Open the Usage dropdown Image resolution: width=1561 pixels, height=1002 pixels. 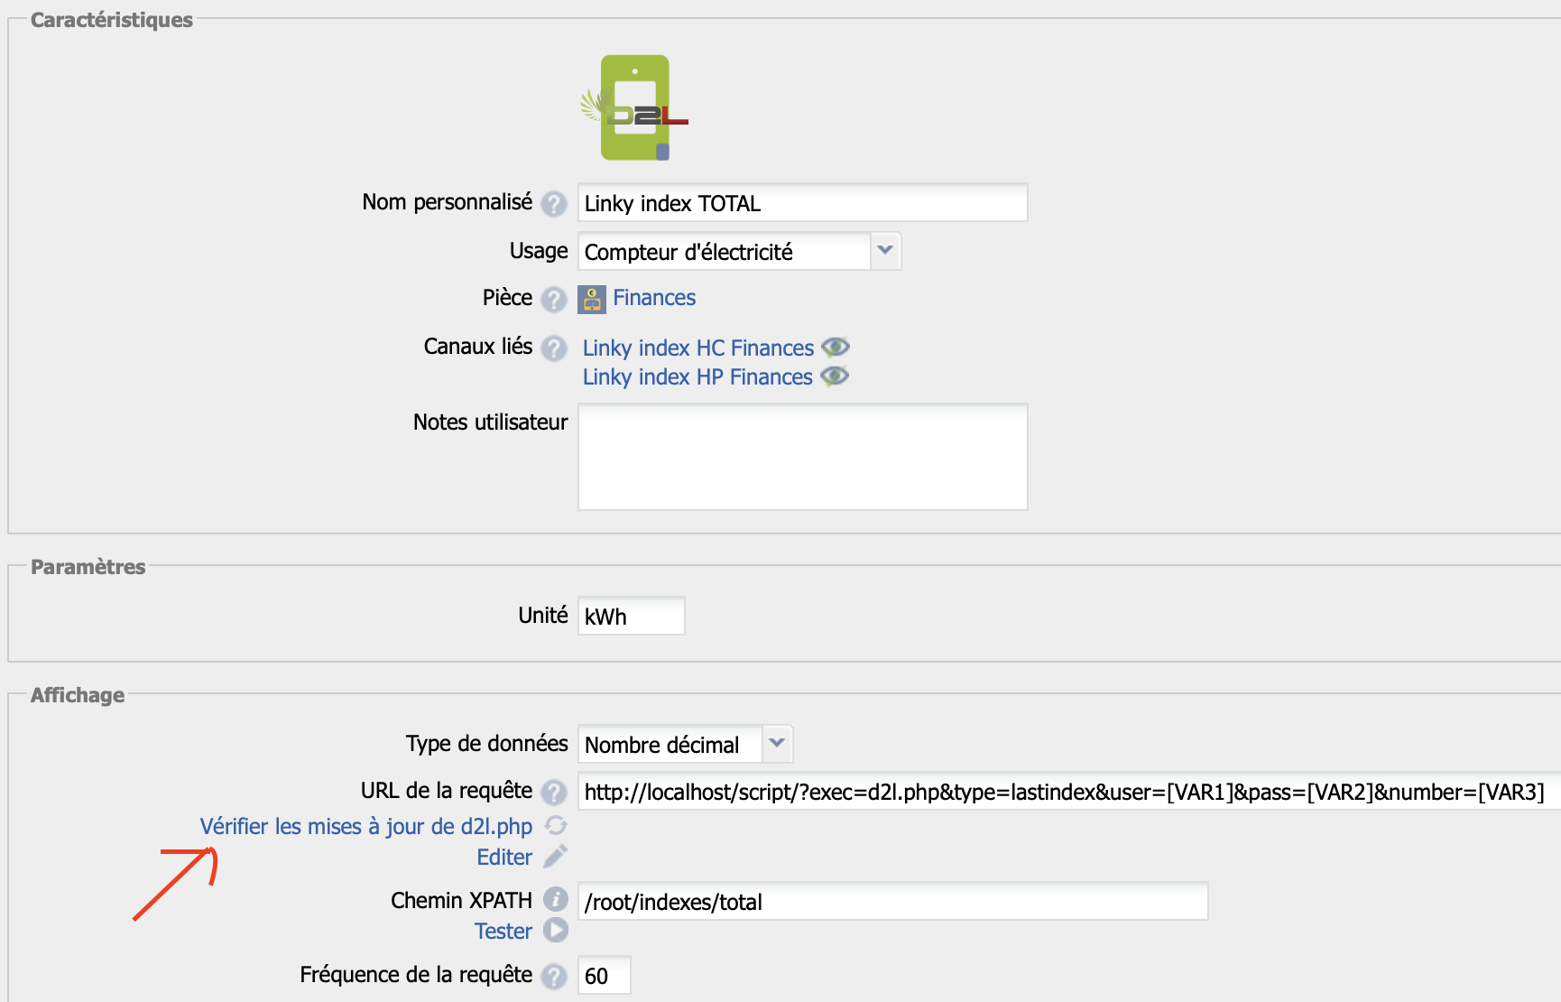(x=884, y=251)
